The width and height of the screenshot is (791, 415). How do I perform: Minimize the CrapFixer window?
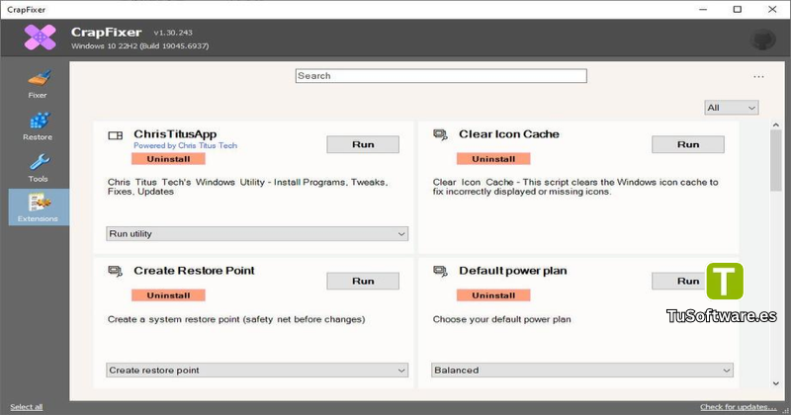pyautogui.click(x=703, y=9)
